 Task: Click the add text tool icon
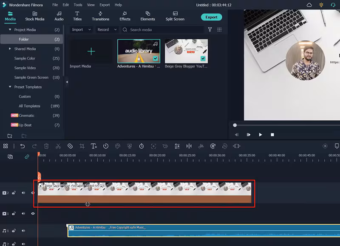pyautogui.click(x=93, y=146)
